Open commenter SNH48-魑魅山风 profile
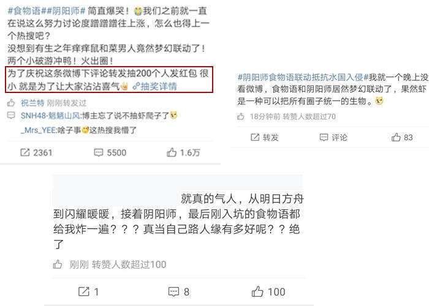This screenshot has width=429, height=306. pos(50,116)
